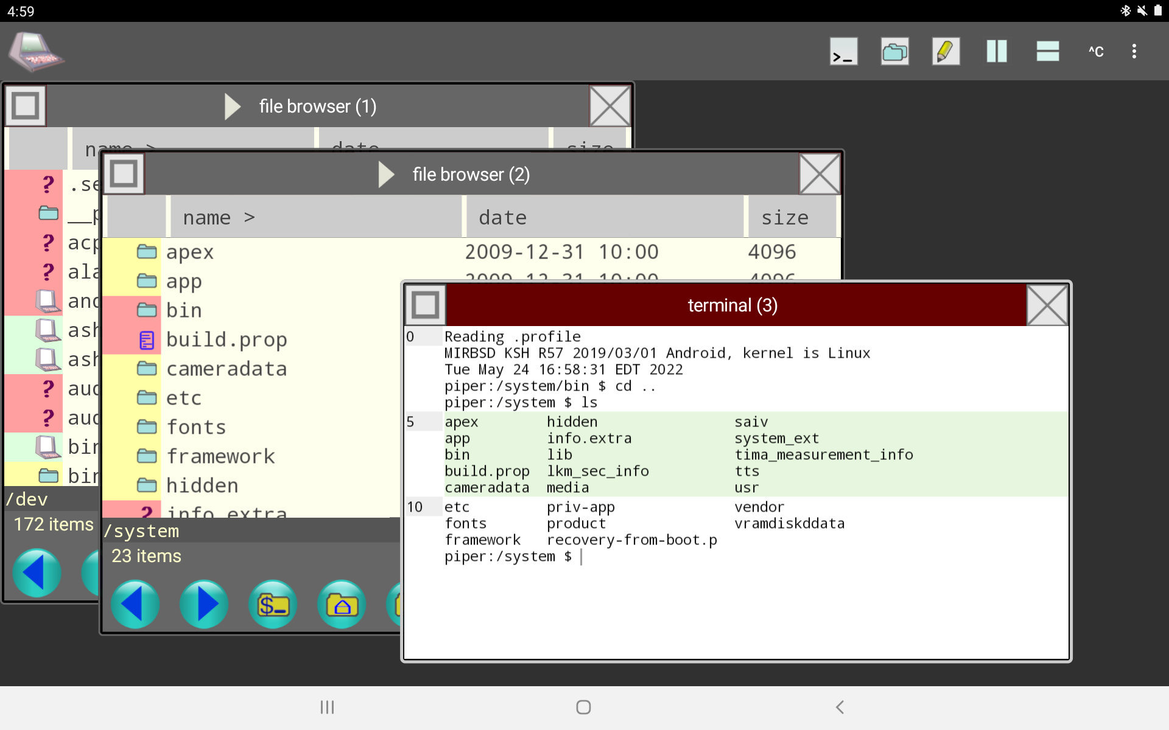This screenshot has width=1169, height=730.
Task: Open a new terminal window from the toolbar
Action: point(843,51)
